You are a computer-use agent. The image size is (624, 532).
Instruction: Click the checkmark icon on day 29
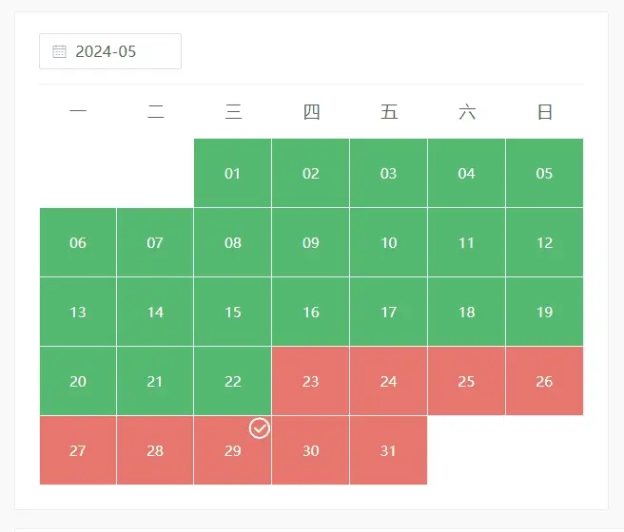[260, 428]
